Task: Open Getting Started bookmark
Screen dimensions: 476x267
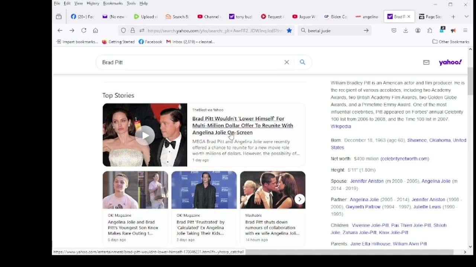Action: point(118,42)
